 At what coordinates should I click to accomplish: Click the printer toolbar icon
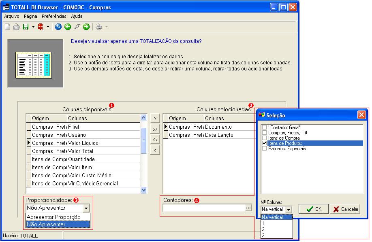coord(99,27)
